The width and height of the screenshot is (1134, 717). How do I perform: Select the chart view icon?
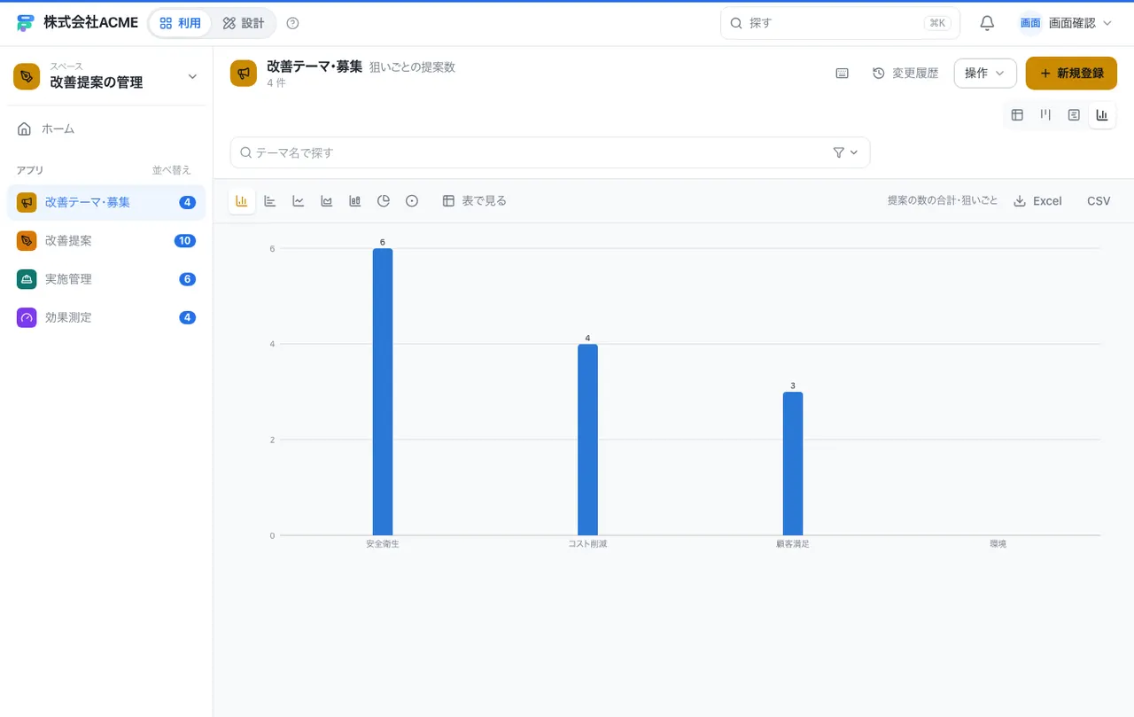pyautogui.click(x=1102, y=114)
